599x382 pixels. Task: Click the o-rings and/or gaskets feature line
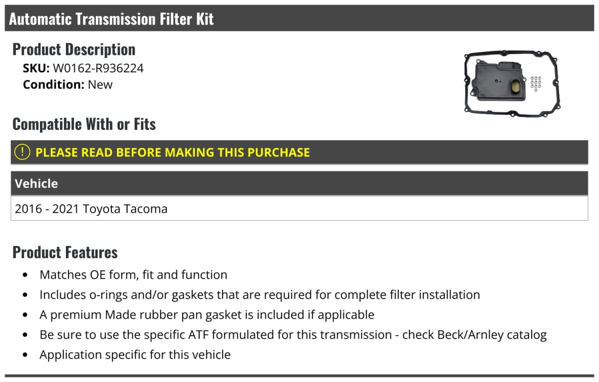260,295
